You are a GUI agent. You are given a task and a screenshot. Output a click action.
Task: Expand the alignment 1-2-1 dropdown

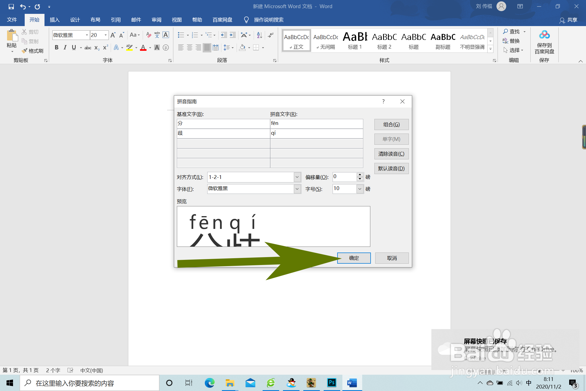(x=297, y=177)
